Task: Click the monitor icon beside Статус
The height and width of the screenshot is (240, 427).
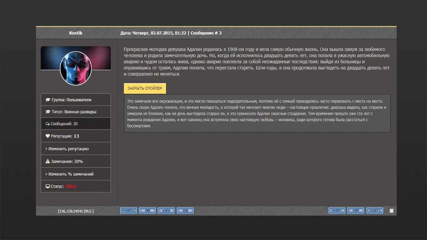Action: pyautogui.click(x=48, y=186)
